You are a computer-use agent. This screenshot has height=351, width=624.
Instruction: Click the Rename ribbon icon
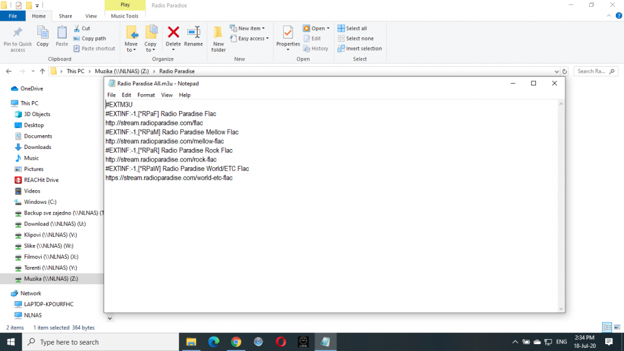(x=193, y=32)
